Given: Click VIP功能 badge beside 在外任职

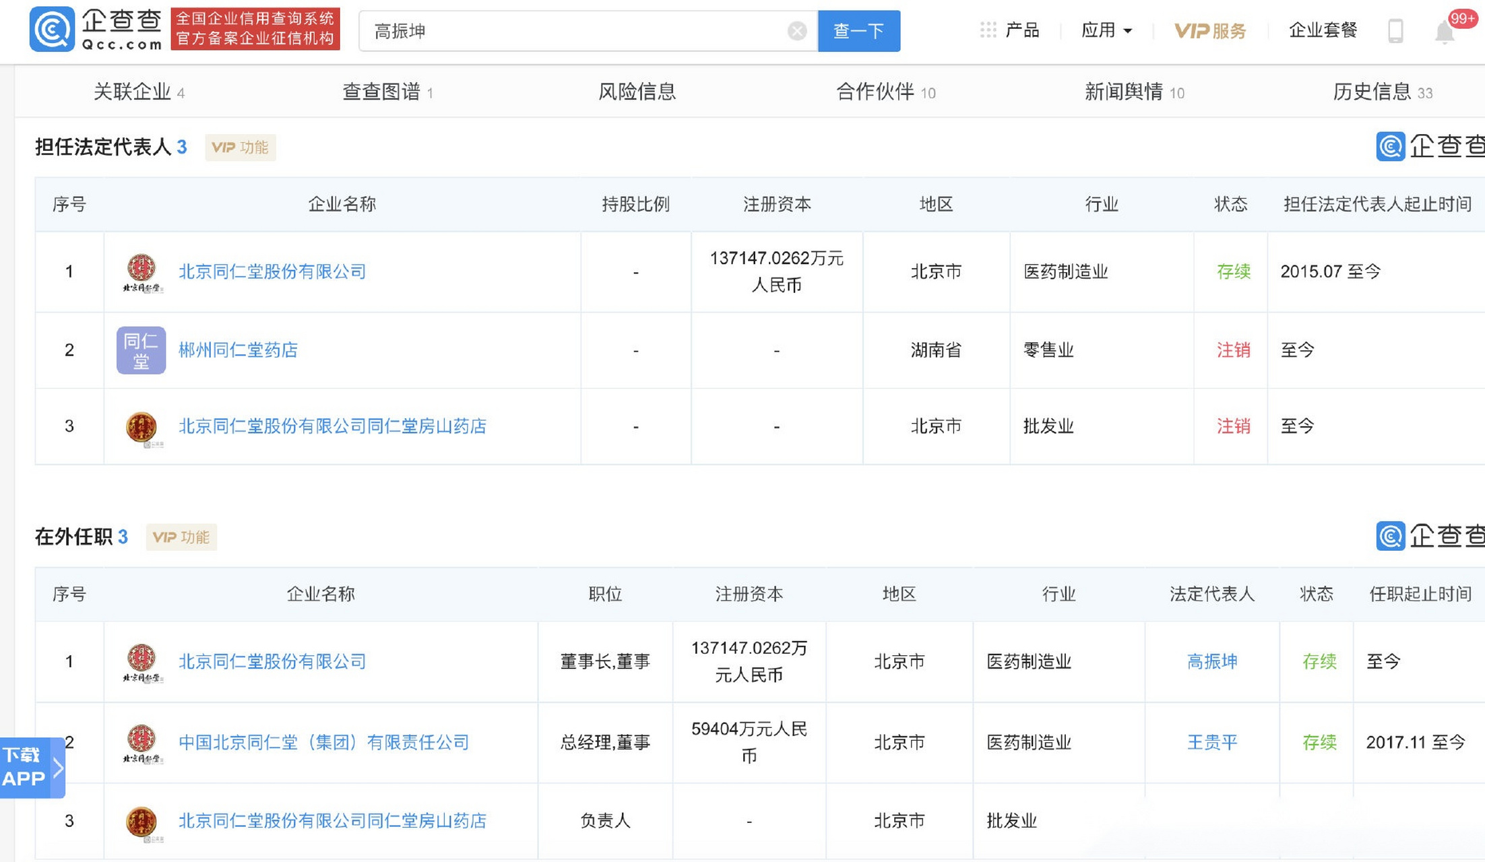Looking at the screenshot, I should point(181,537).
